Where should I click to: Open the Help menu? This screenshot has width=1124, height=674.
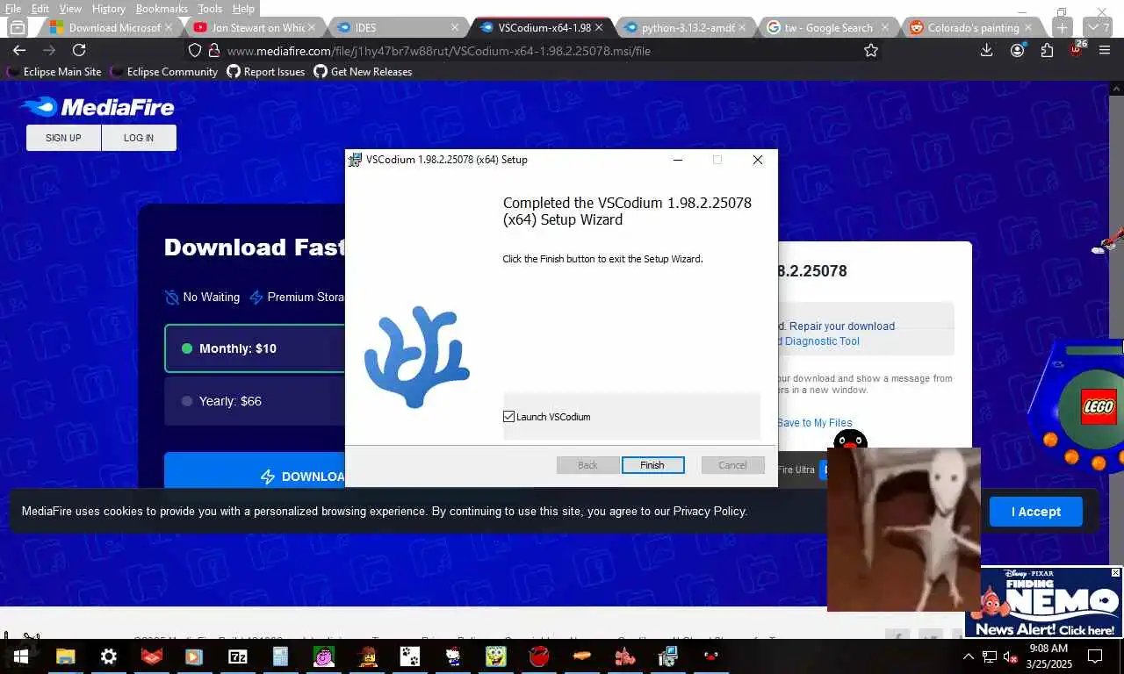click(243, 9)
